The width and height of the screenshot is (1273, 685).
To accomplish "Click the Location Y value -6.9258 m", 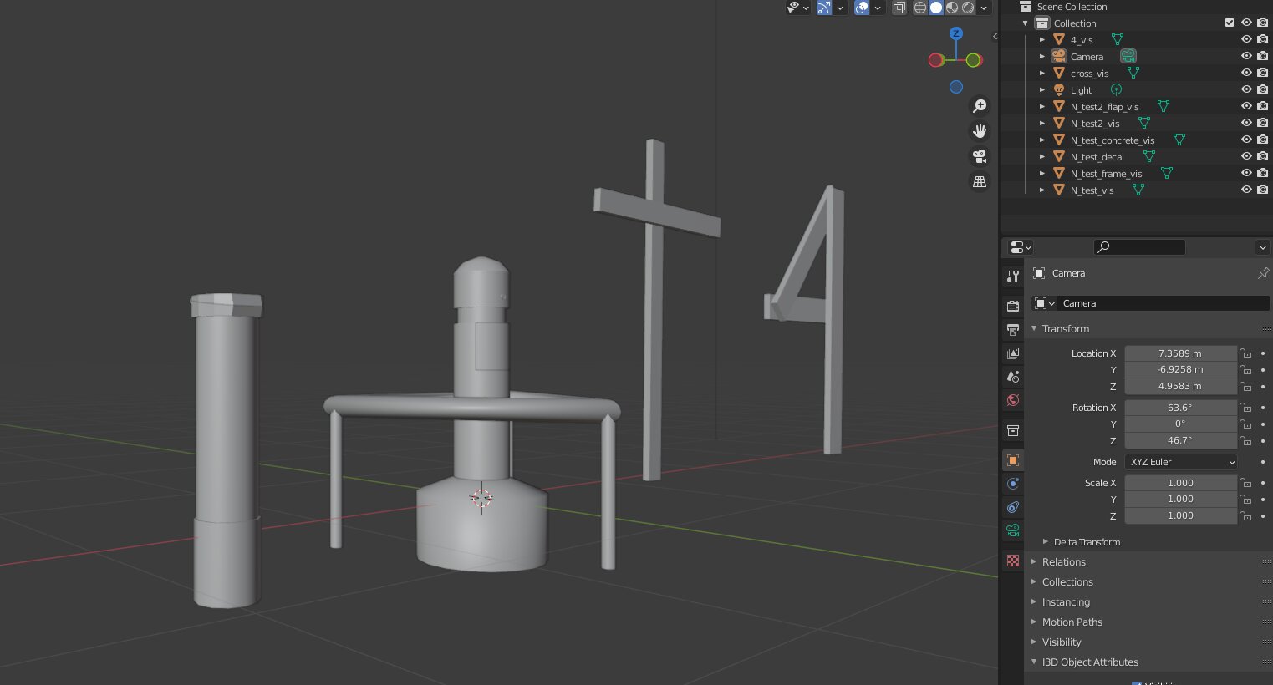I will click(x=1180, y=369).
